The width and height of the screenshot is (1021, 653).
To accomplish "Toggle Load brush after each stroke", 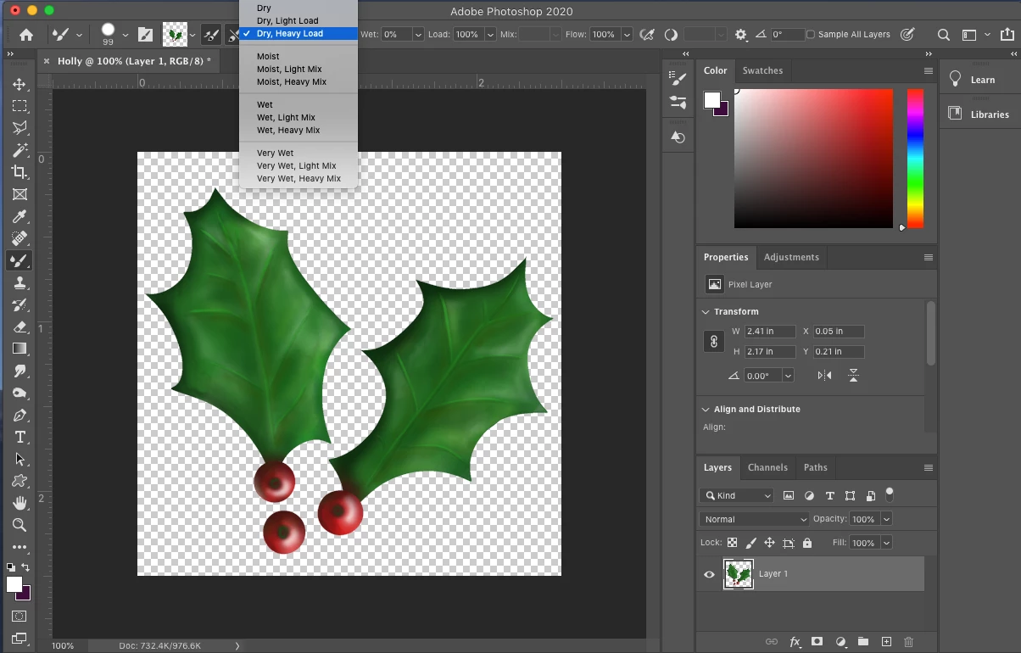I will click(211, 35).
